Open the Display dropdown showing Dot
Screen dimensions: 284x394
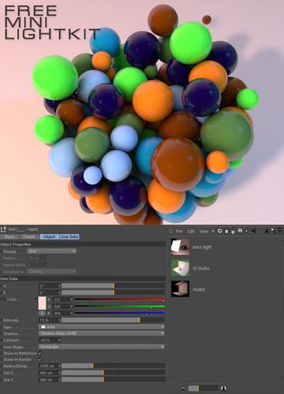(52, 251)
